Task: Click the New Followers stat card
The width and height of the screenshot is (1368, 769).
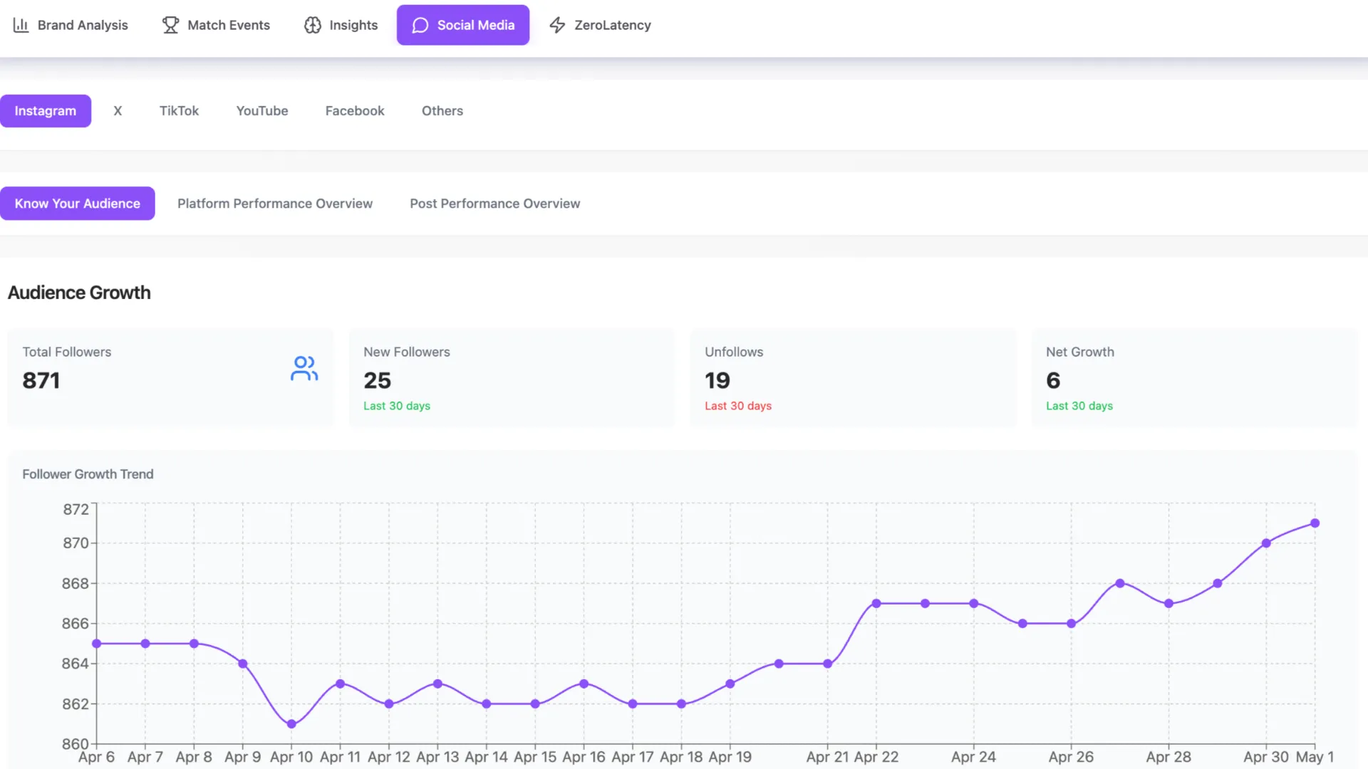Action: point(512,377)
